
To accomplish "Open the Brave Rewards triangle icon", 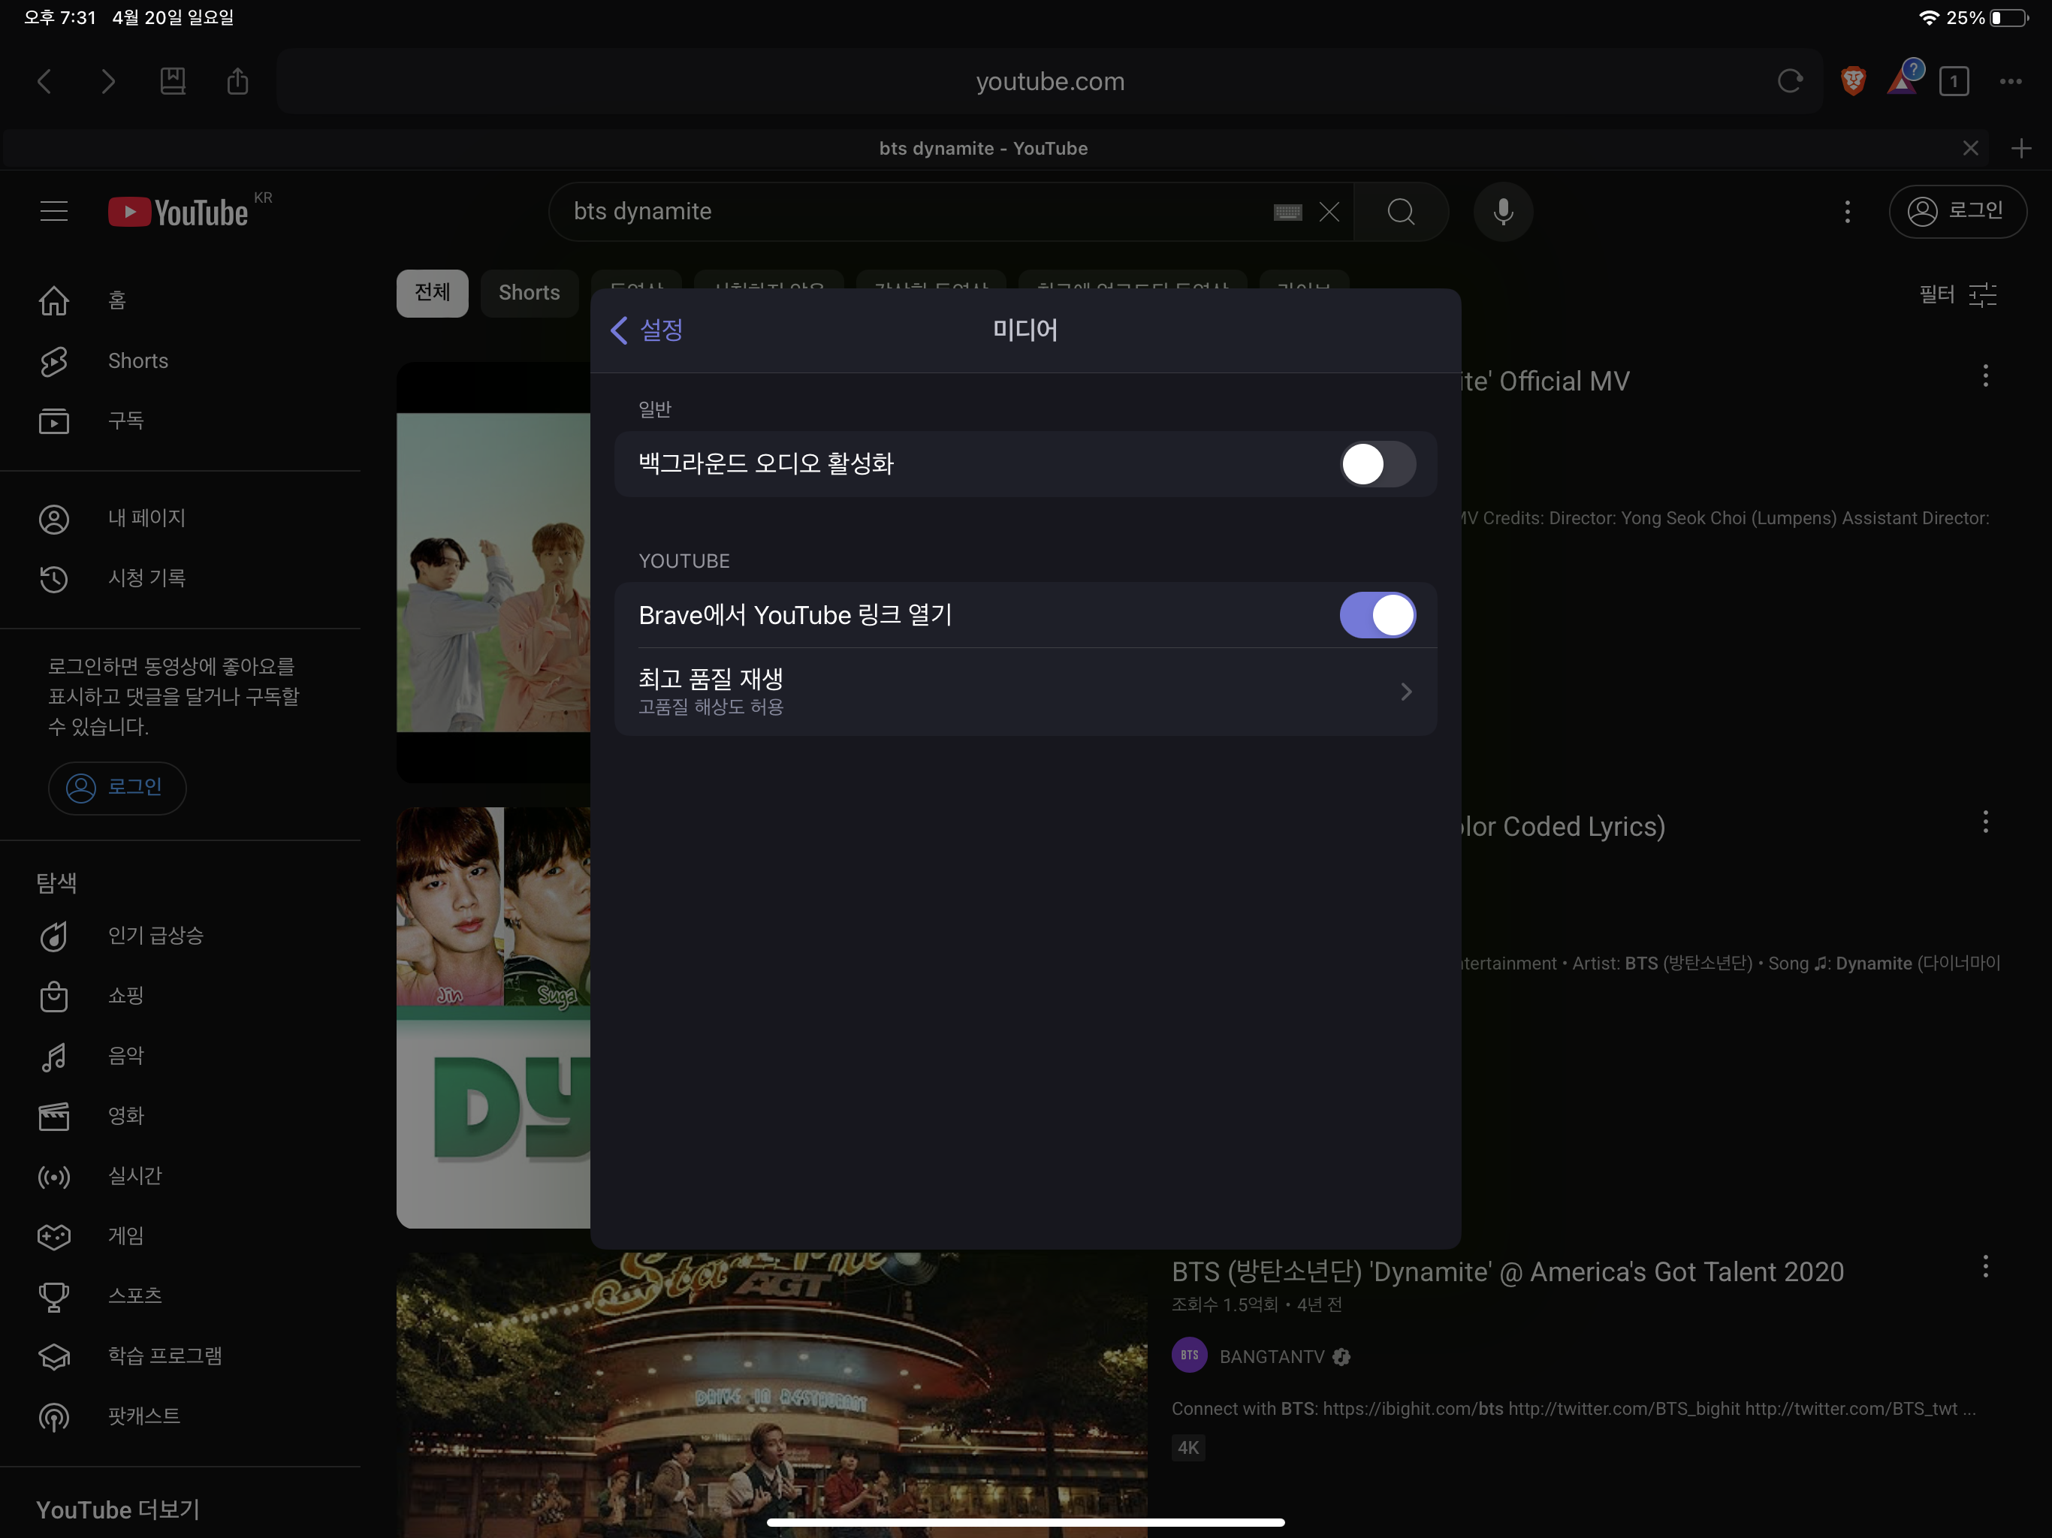I will pyautogui.click(x=1902, y=82).
